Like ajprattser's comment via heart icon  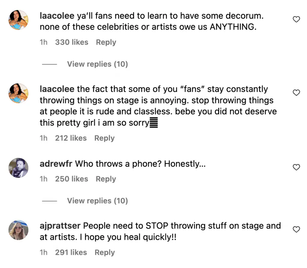296,230
